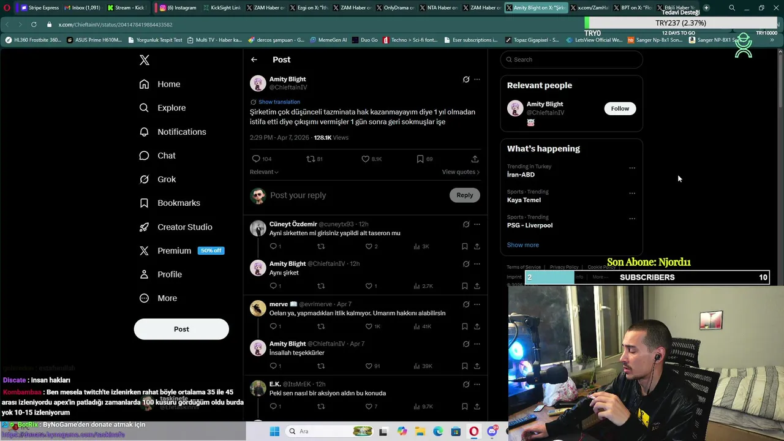Open more menu on Cüneyt Özdemir's reply

[477, 224]
